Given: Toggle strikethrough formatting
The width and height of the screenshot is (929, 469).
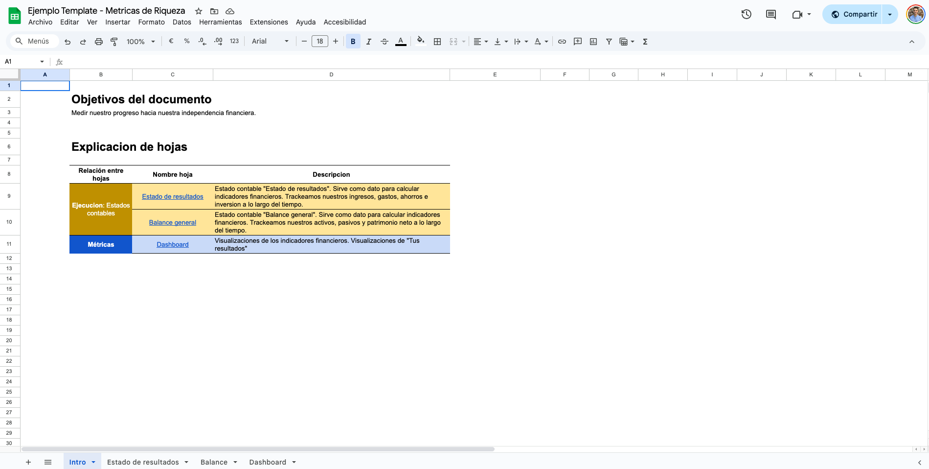Looking at the screenshot, I should 385,42.
